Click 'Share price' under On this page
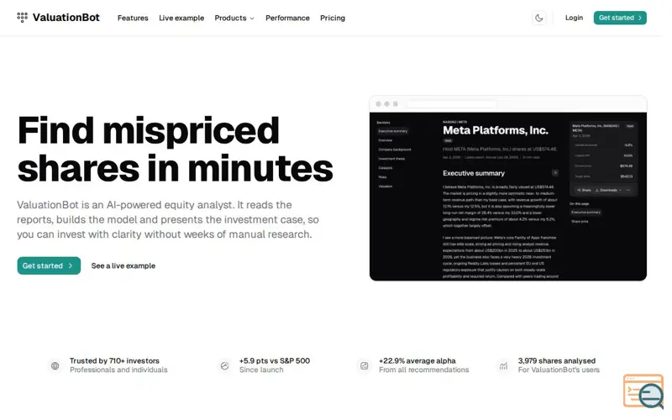Image resolution: width=672 pixels, height=420 pixels. [x=580, y=222]
